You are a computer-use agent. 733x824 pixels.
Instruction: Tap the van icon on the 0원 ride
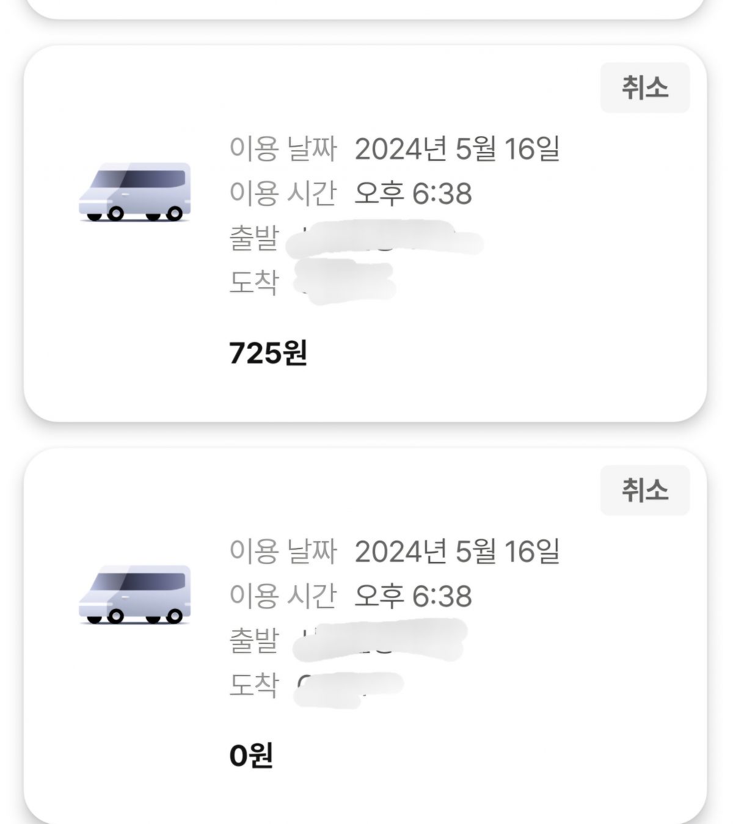[135, 594]
